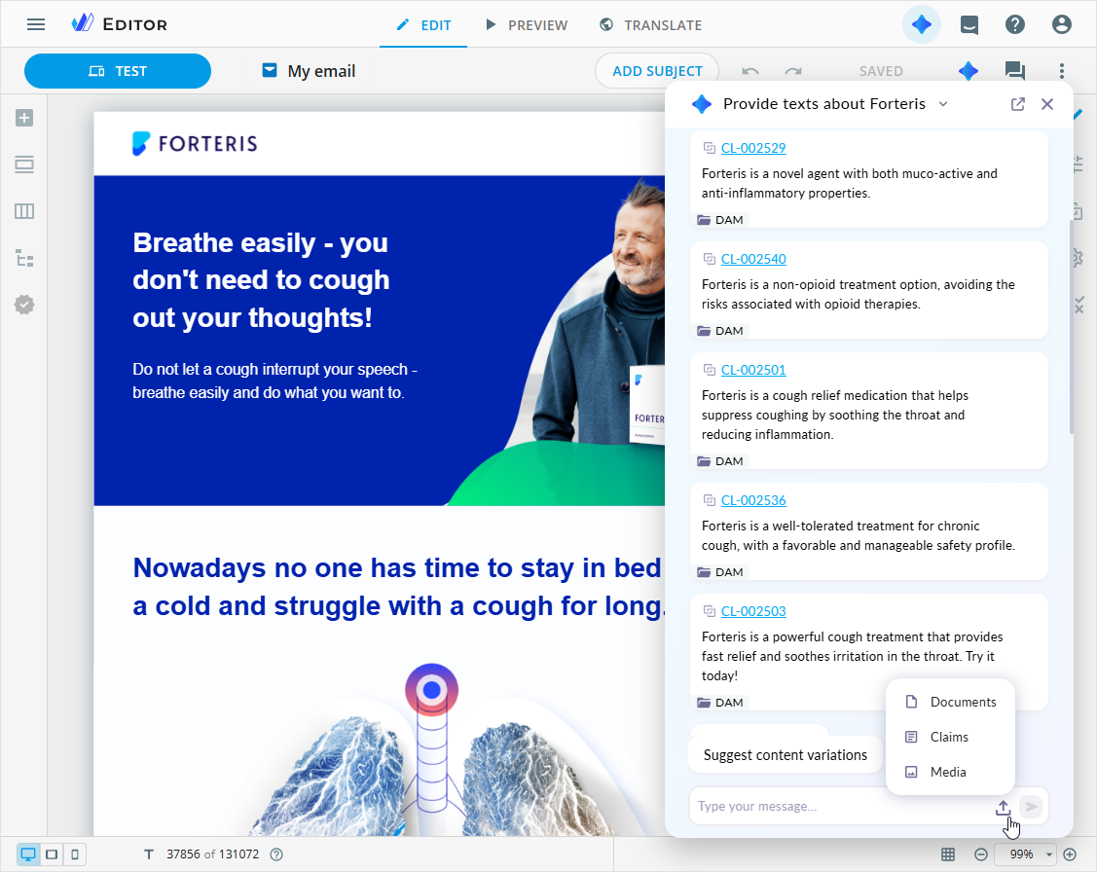Click the non-opioid treatment claim text
Image resolution: width=1097 pixels, height=872 pixels.
pos(859,294)
